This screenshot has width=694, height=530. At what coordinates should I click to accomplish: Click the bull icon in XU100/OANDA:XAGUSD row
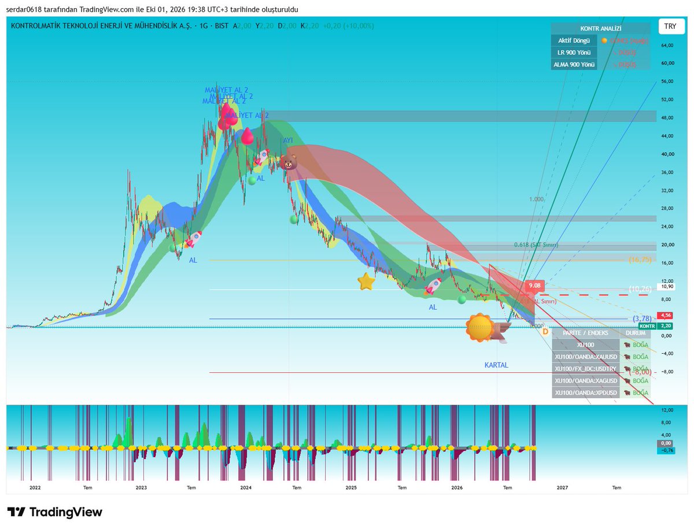627,381
